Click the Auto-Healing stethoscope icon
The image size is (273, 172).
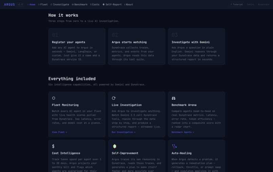174,146
